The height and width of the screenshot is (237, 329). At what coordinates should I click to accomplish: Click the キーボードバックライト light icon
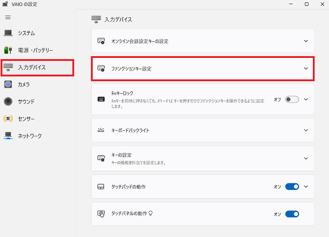point(101,130)
